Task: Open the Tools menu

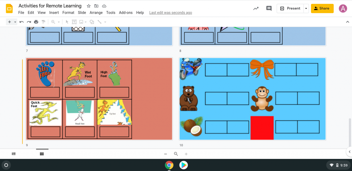Action: point(111,13)
